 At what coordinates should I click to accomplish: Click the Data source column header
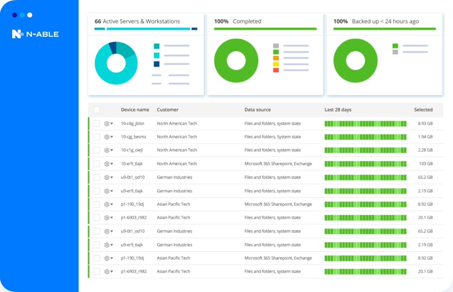[x=257, y=110]
